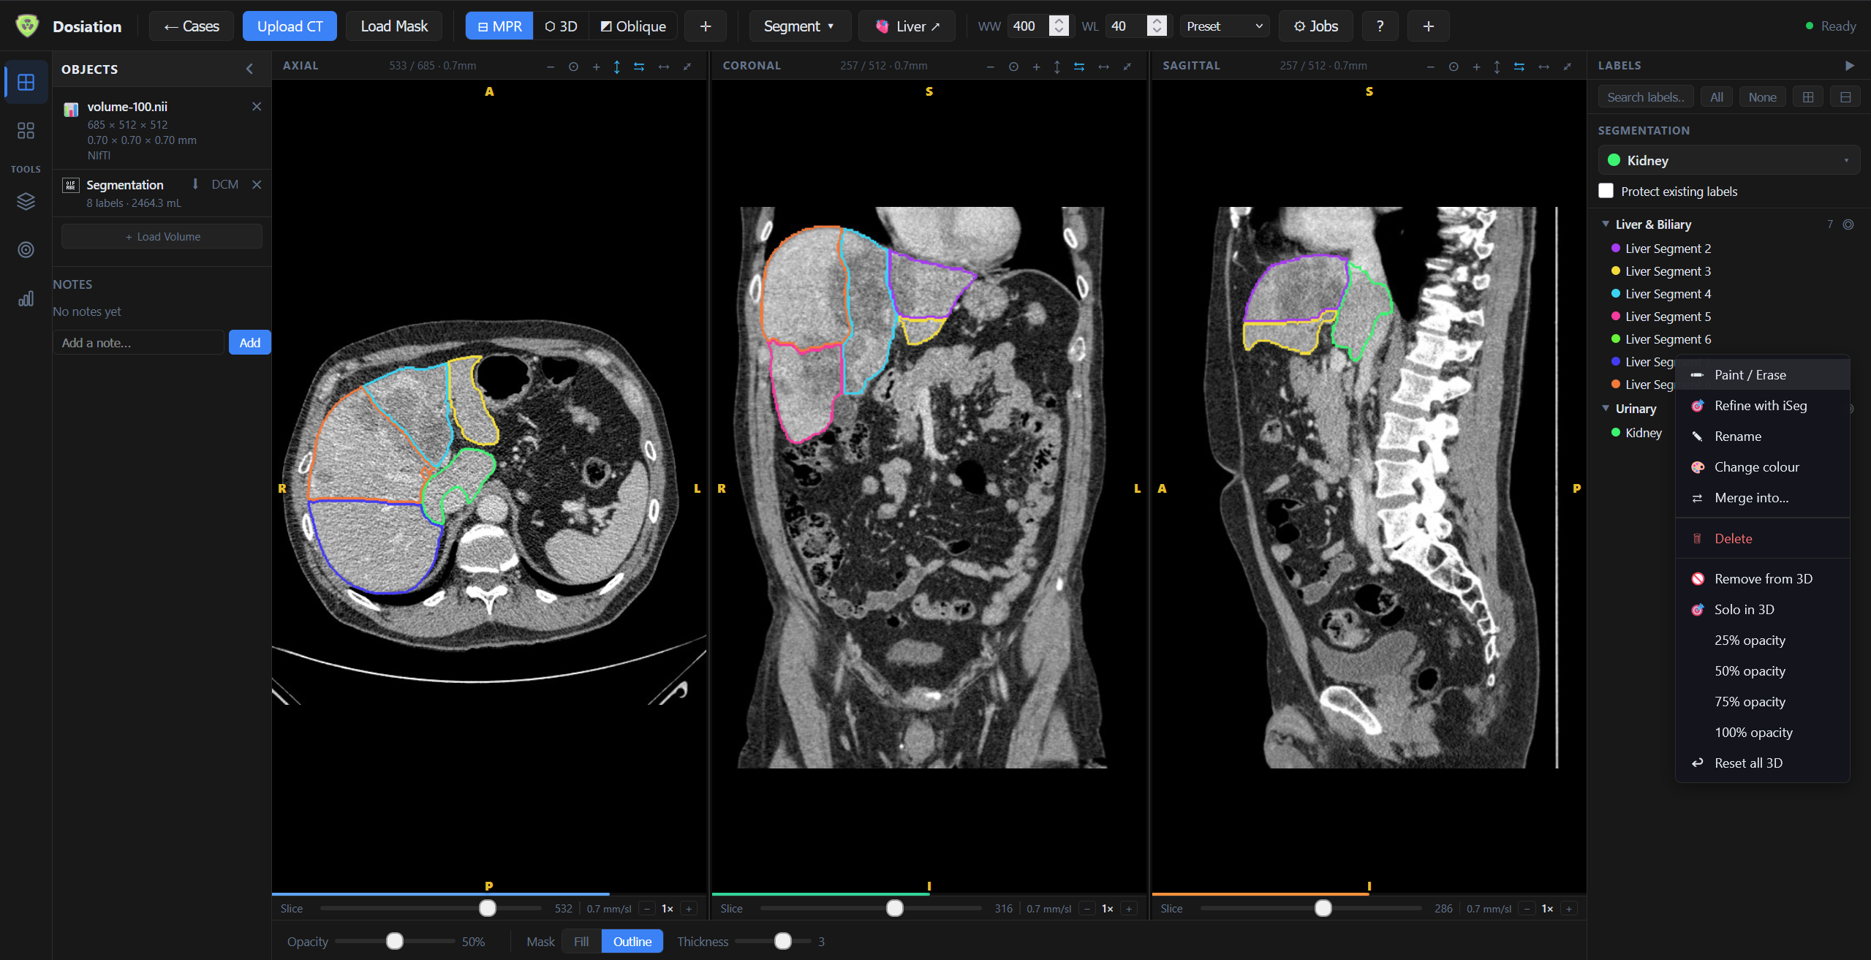Image resolution: width=1871 pixels, height=960 pixels.
Task: Go back to Cases
Action: point(191,26)
